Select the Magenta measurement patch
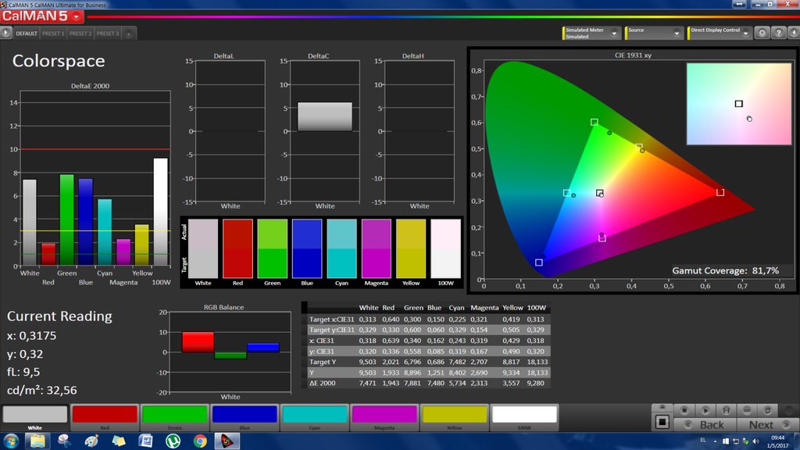This screenshot has height=450, width=800. [x=384, y=417]
